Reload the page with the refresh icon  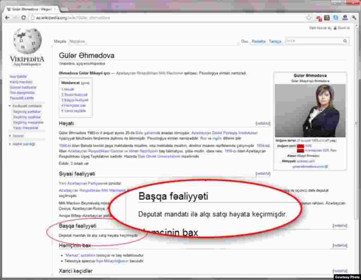24,18
